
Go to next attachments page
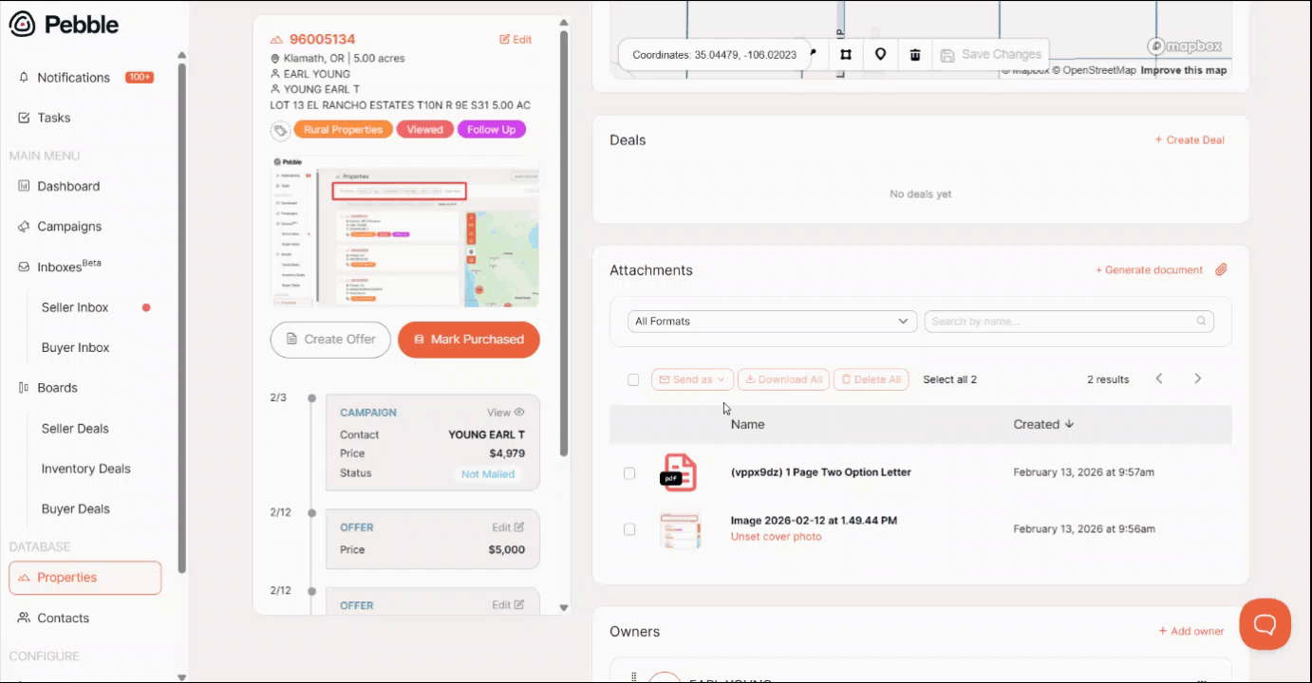1197,378
